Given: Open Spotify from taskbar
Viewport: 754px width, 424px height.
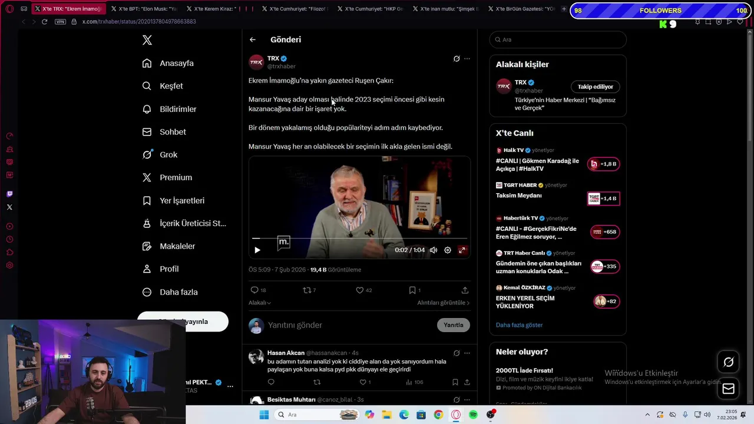Looking at the screenshot, I should pyautogui.click(x=473, y=415).
